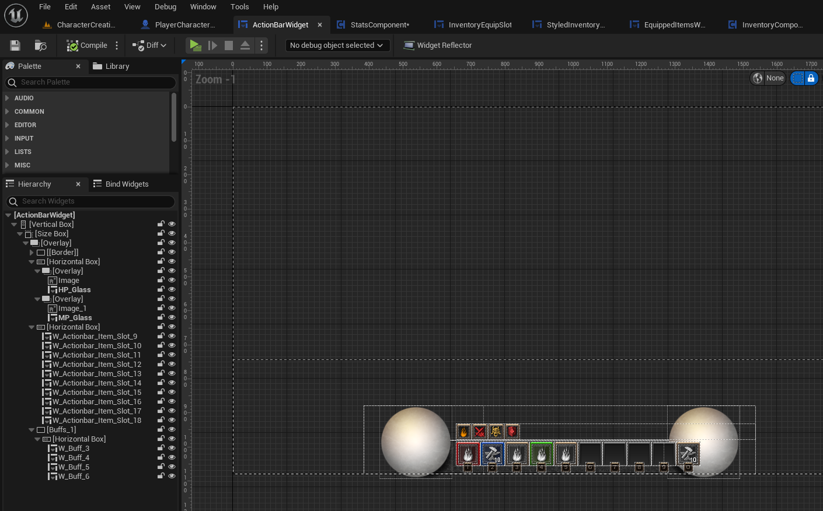Click the Compile button
The image size is (823, 511).
pyautogui.click(x=87, y=45)
